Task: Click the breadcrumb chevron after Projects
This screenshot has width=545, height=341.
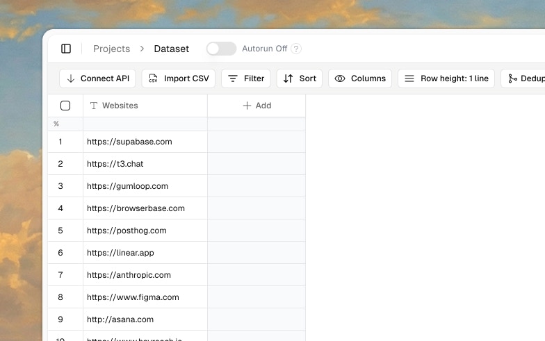Action: [142, 49]
